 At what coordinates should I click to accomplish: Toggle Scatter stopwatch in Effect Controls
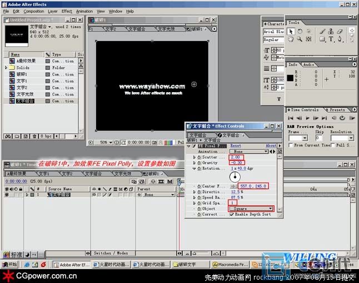[x=199, y=157]
